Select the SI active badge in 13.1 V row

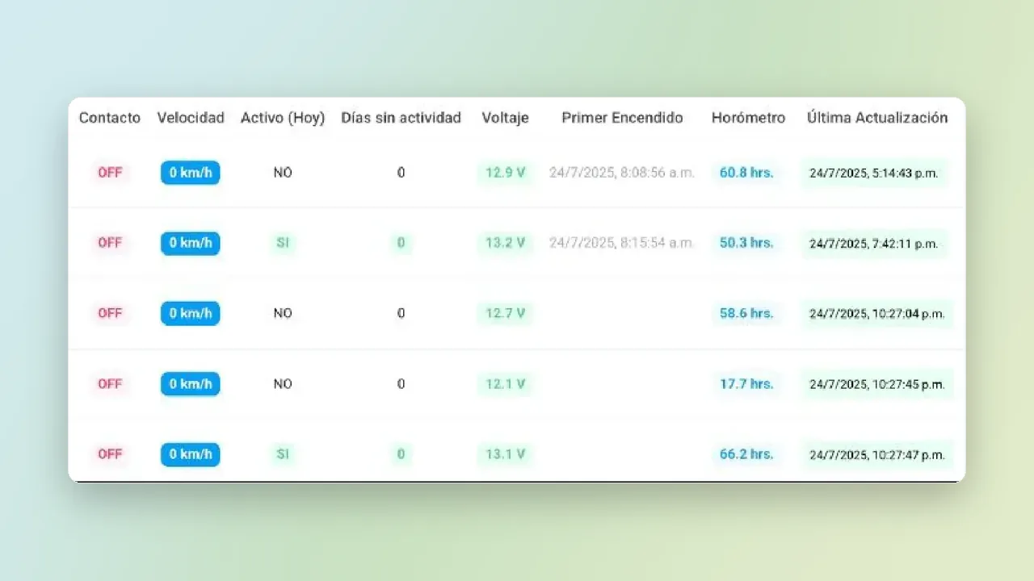[x=283, y=454]
